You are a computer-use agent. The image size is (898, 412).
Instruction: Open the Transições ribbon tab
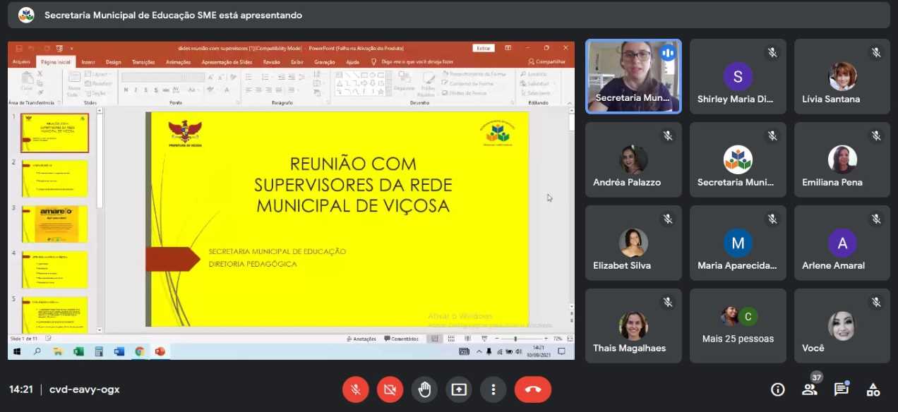144,61
